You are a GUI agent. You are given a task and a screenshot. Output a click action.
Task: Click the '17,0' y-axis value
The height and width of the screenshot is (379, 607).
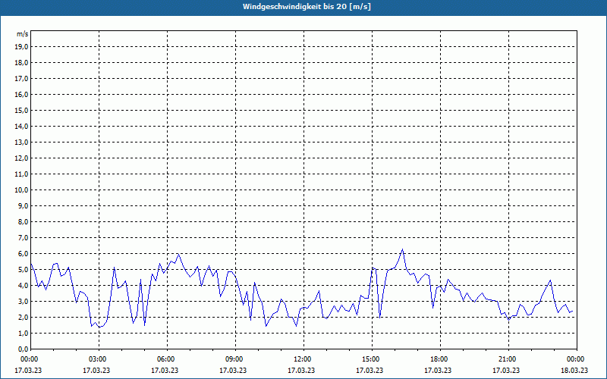point(21,79)
